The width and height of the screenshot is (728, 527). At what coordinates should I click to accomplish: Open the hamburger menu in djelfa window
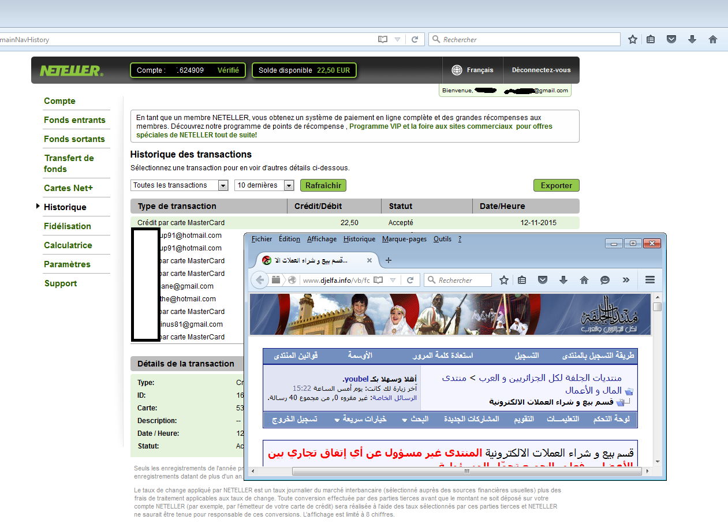pos(650,280)
